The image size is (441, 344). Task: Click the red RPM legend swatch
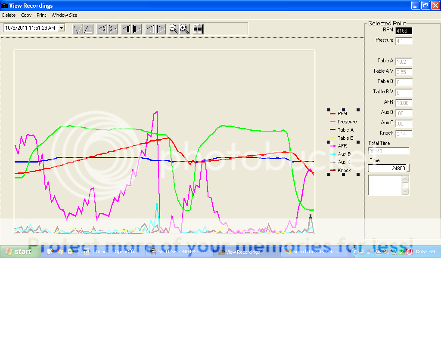click(332, 114)
